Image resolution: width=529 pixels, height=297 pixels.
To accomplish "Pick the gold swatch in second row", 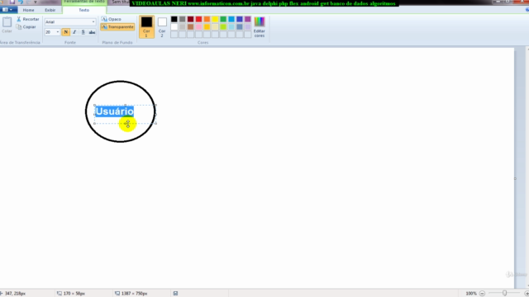I will [x=207, y=27].
